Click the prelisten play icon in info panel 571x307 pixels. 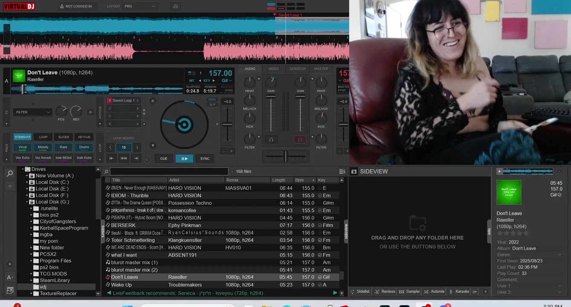tap(499, 171)
